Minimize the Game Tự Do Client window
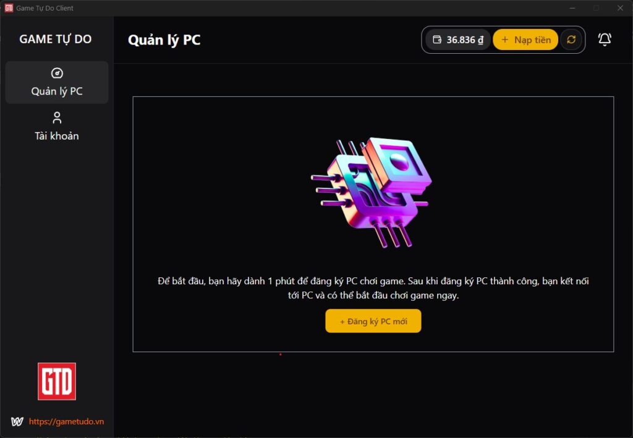The height and width of the screenshot is (438, 633). tap(572, 8)
